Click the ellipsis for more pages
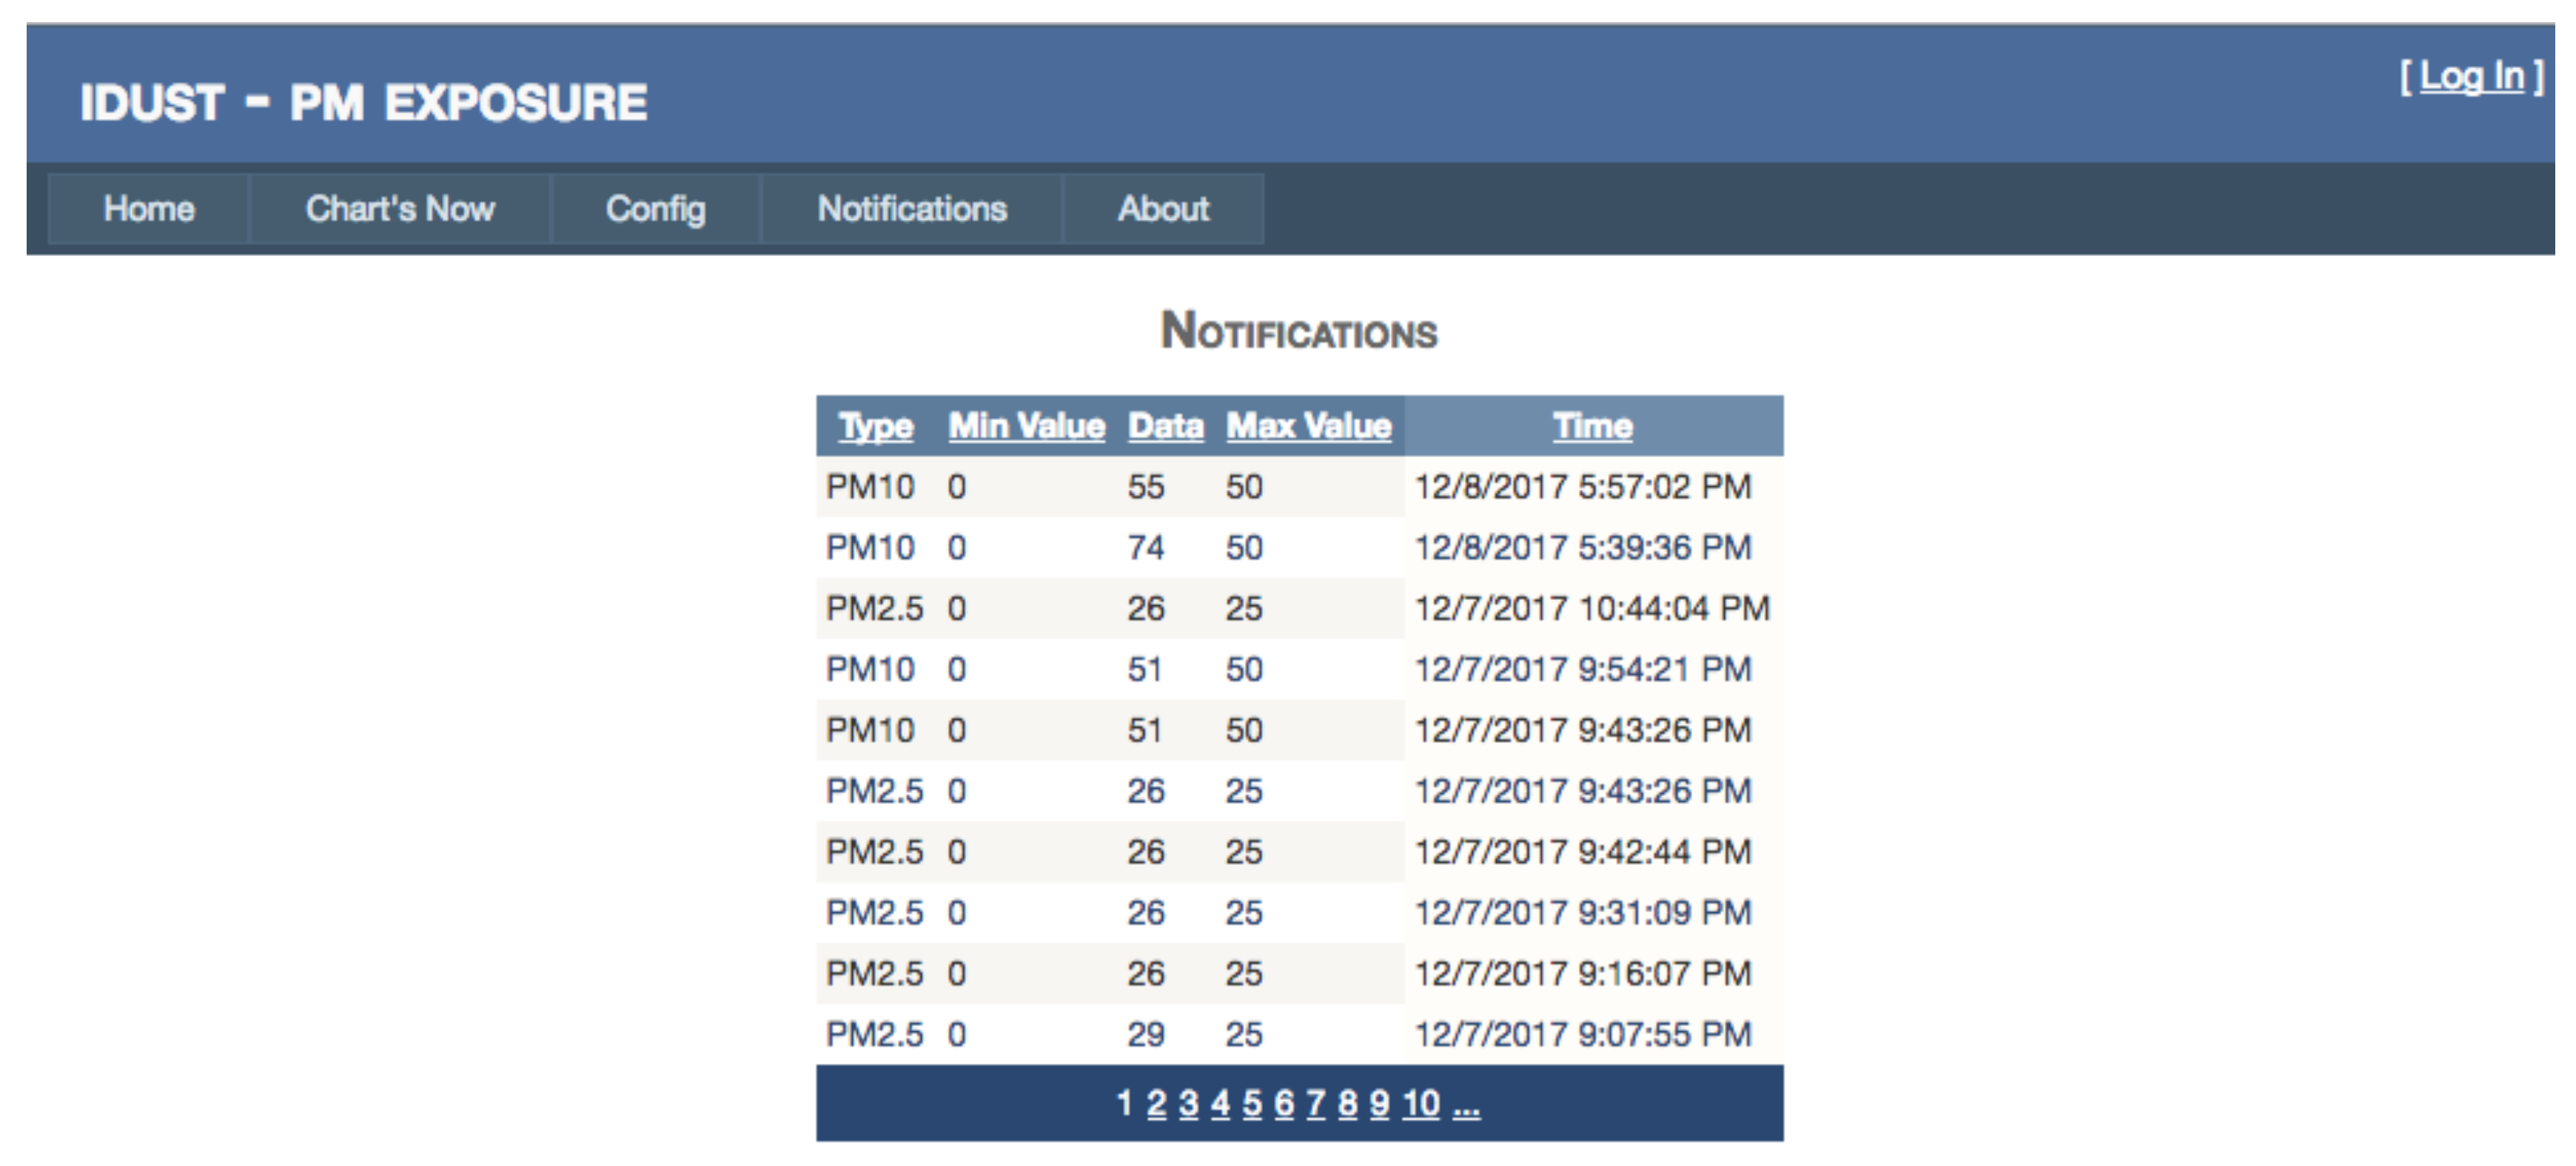The height and width of the screenshot is (1166, 2576). coord(1466,1104)
